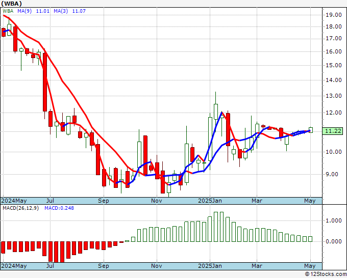Click the Mar label on MACD axis

[257, 266]
